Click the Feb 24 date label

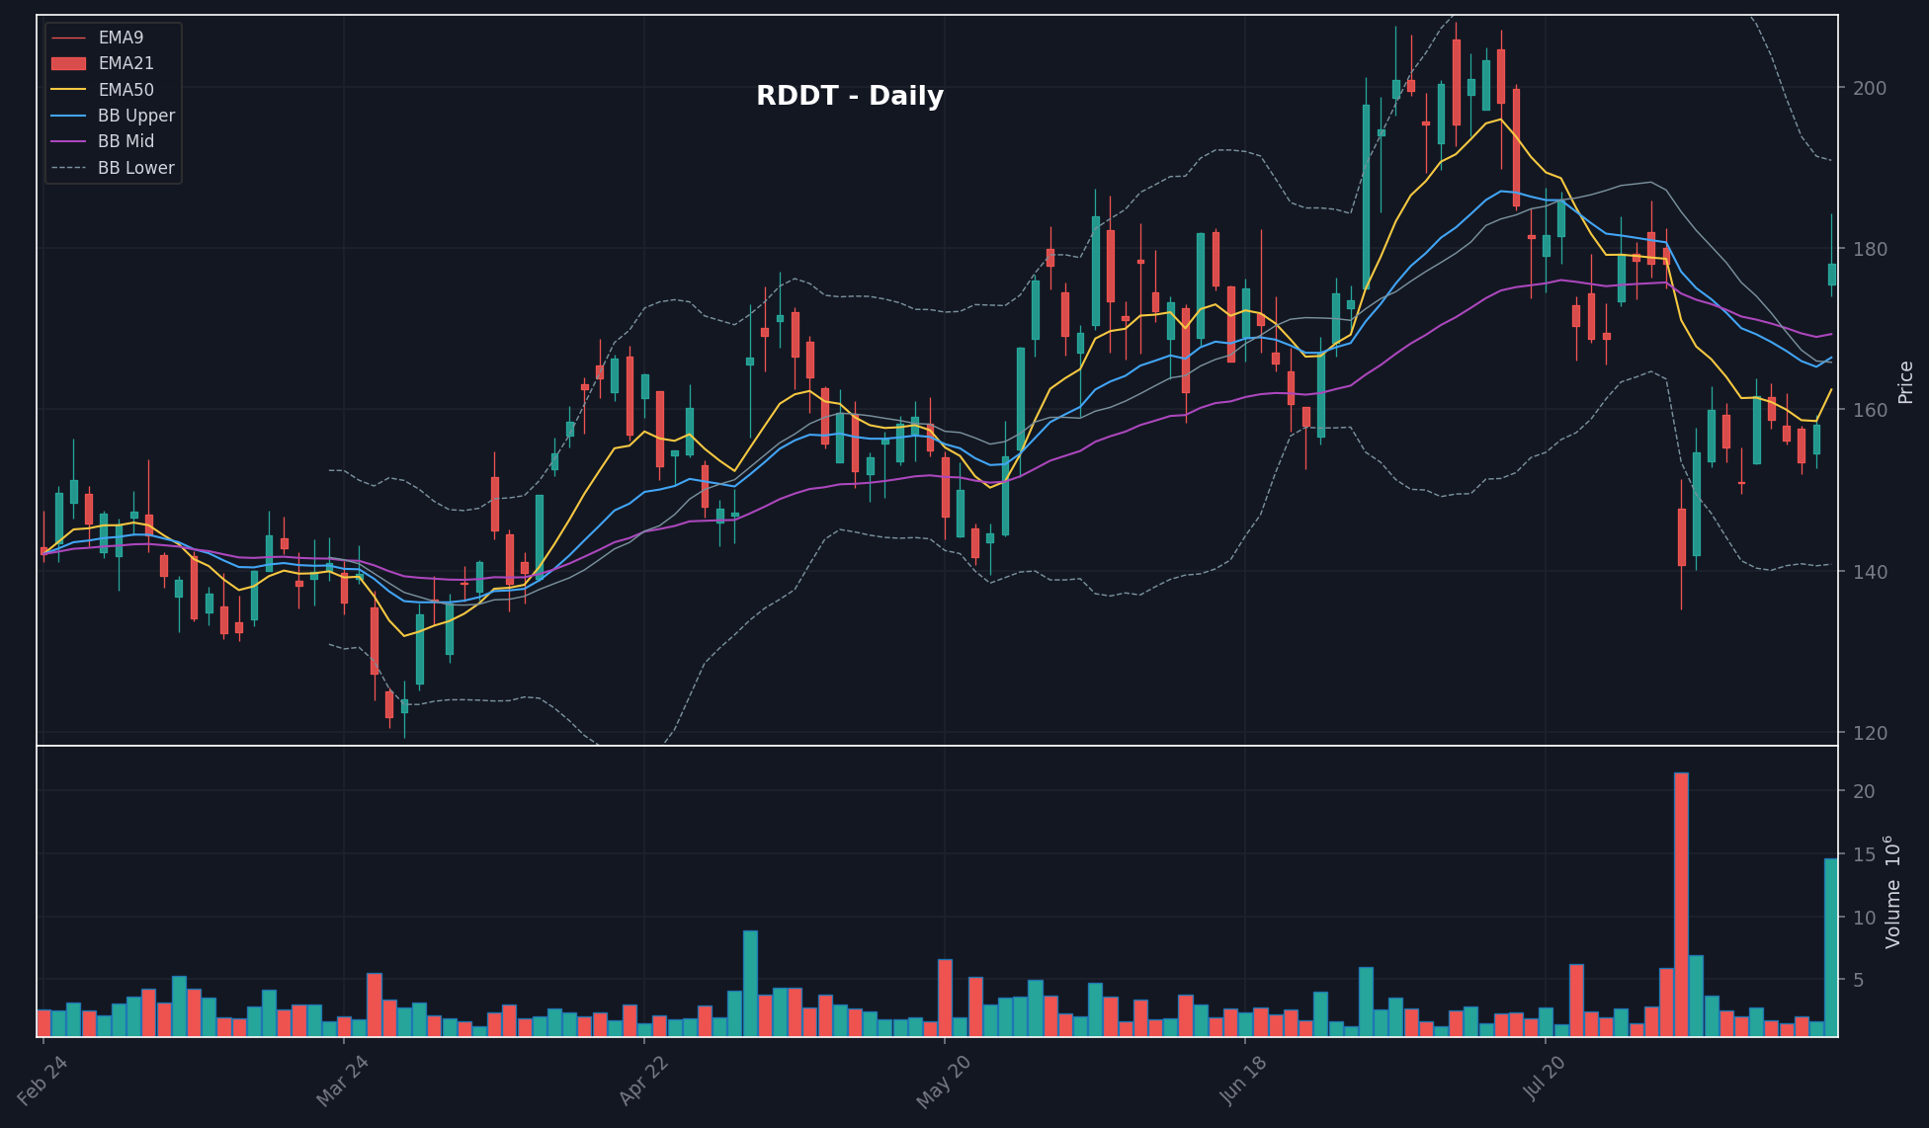point(43,1080)
